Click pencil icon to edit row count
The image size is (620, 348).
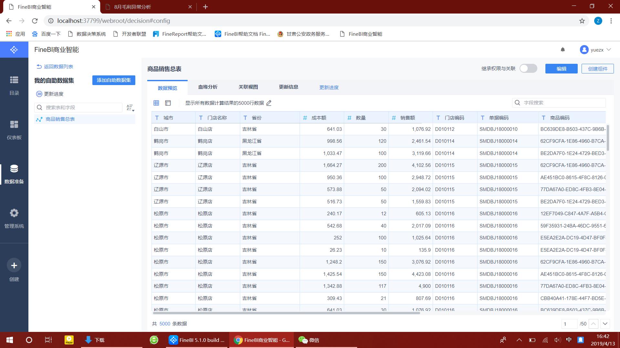coord(269,103)
